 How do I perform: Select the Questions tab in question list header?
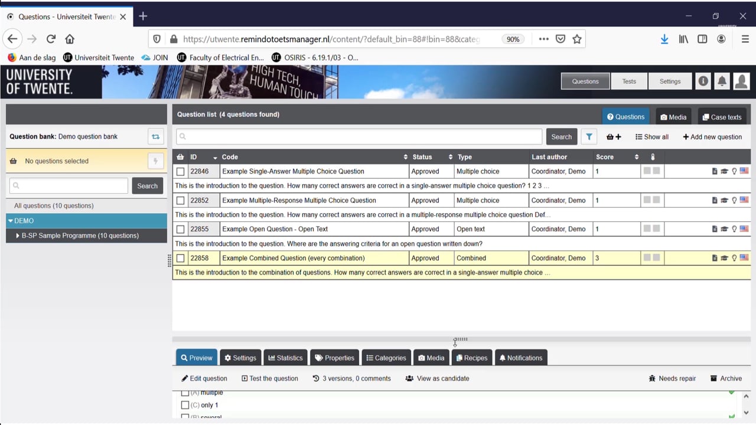point(626,117)
